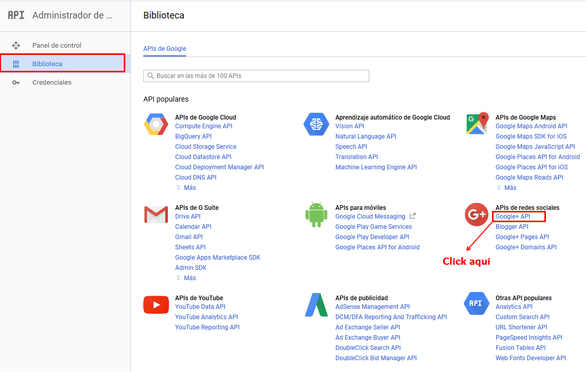Expand Más under APIs de G Suite

pyautogui.click(x=186, y=278)
